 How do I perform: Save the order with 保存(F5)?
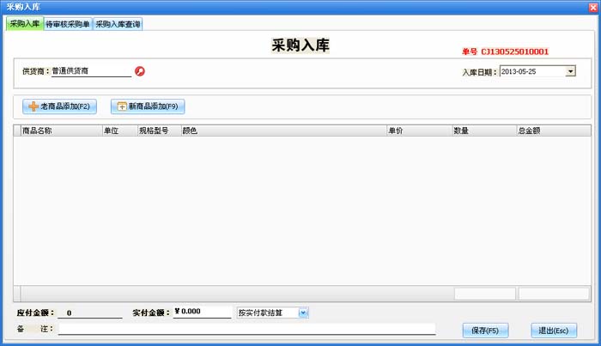(x=485, y=331)
